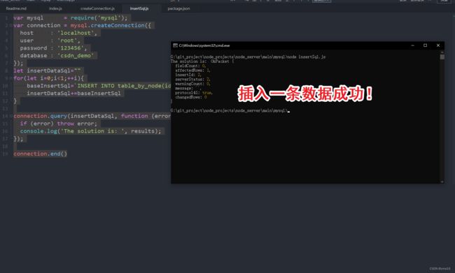Maximize the cmd.exe console window
The width and height of the screenshot is (455, 273).
pyautogui.click(x=425, y=45)
